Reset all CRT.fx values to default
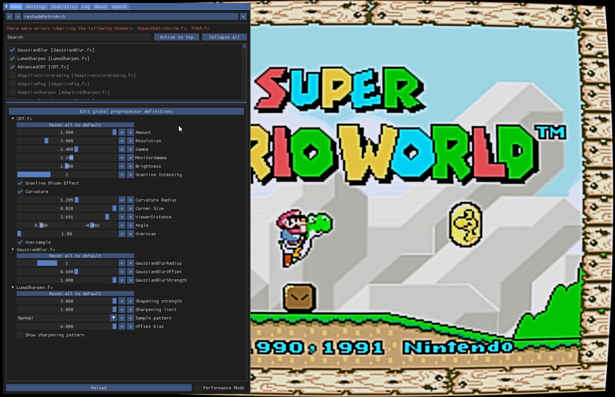Image resolution: width=615 pixels, height=397 pixels. (75, 125)
